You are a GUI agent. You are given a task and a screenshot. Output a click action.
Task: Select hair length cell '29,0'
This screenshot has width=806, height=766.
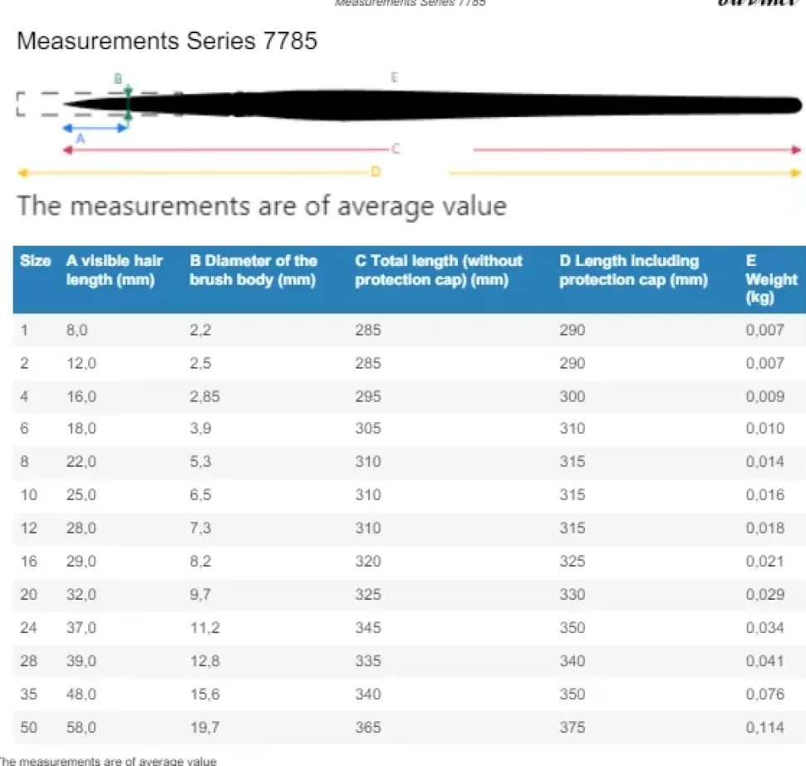click(x=81, y=562)
